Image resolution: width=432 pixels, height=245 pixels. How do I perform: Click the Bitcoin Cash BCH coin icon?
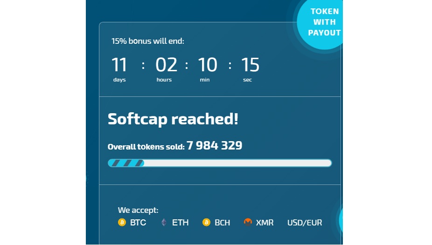[x=206, y=222]
